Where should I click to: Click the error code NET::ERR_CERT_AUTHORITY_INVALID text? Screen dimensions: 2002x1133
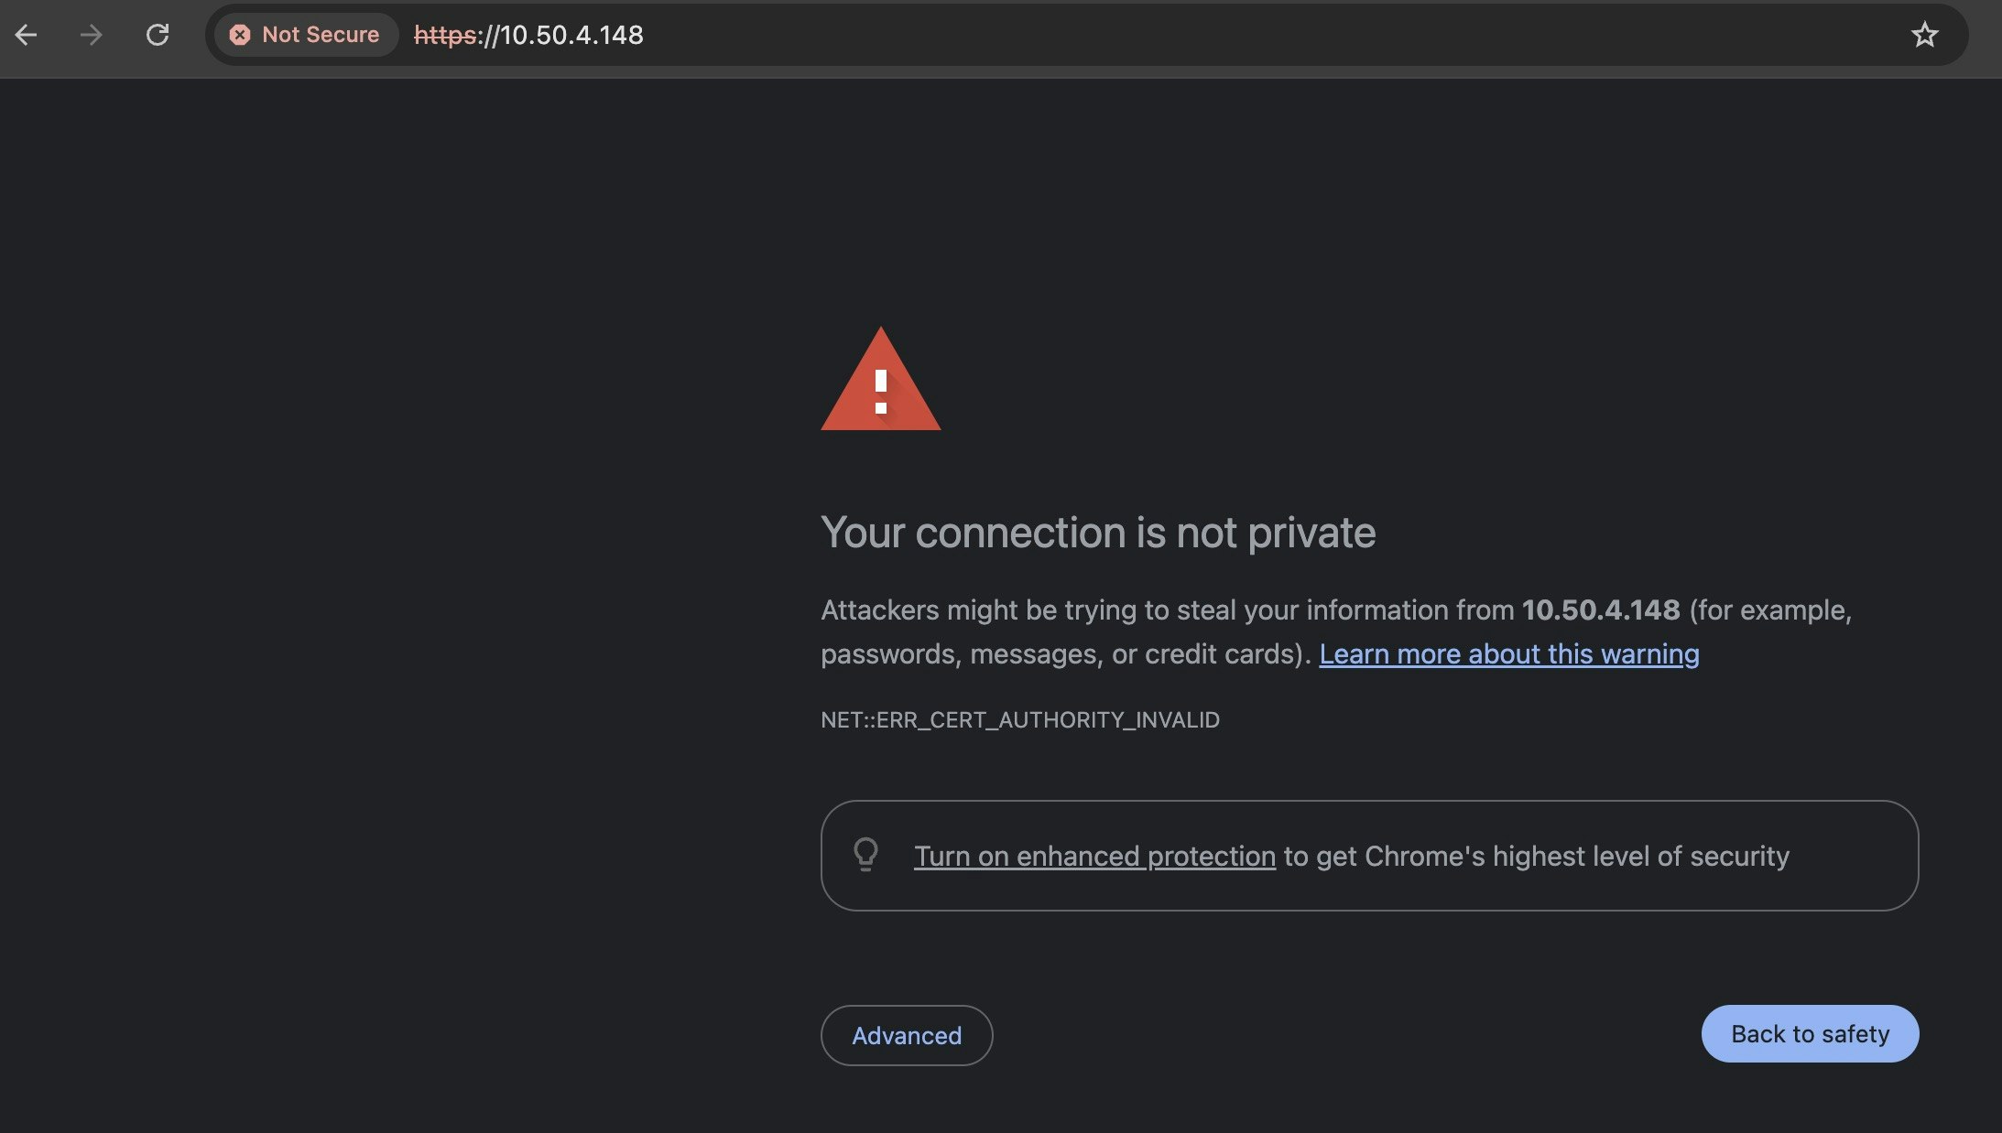tap(1020, 720)
